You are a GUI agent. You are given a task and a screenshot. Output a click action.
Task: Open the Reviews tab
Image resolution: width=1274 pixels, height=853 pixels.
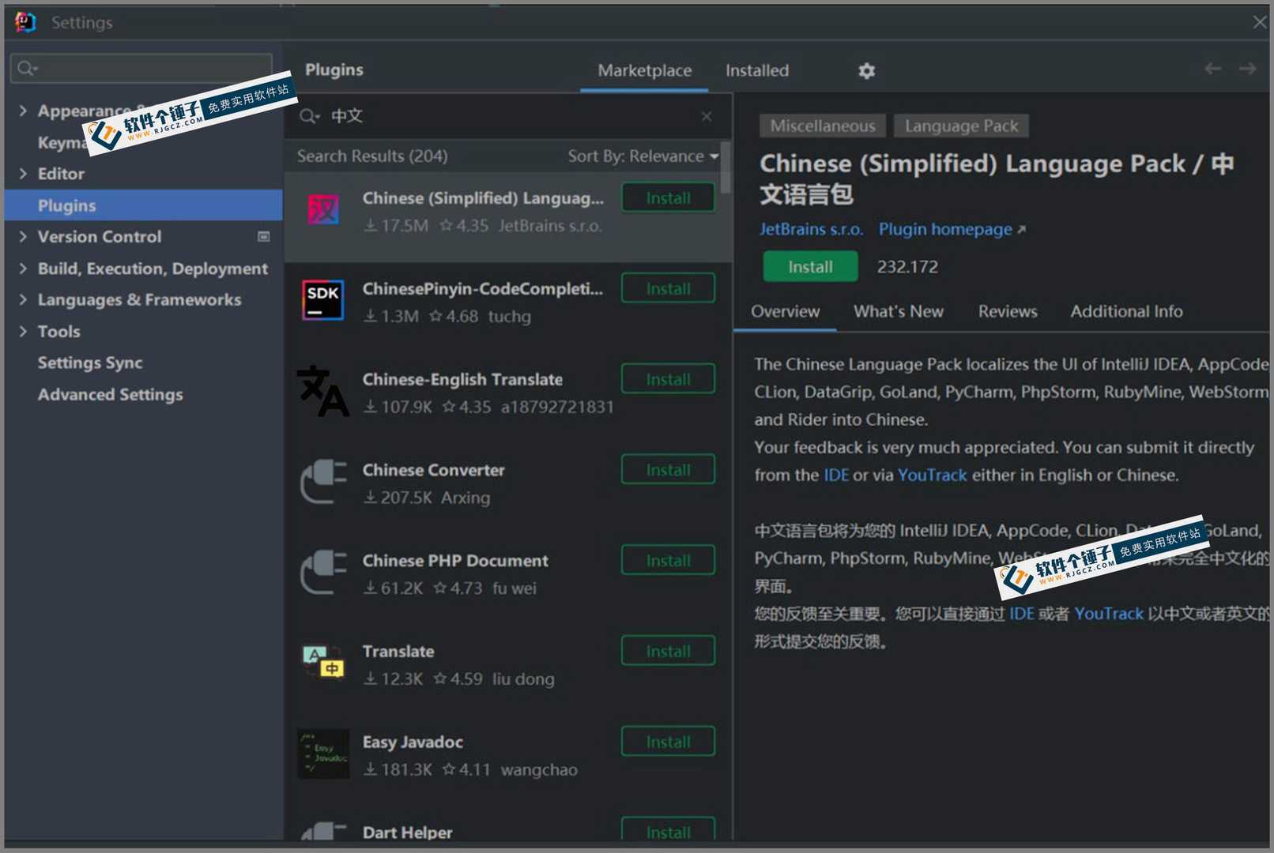click(x=1008, y=312)
